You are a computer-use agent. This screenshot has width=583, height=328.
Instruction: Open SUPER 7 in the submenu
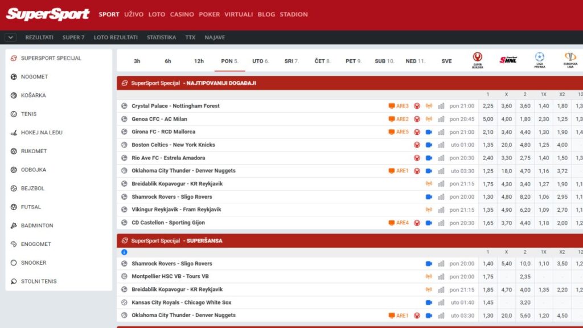pyautogui.click(x=73, y=37)
